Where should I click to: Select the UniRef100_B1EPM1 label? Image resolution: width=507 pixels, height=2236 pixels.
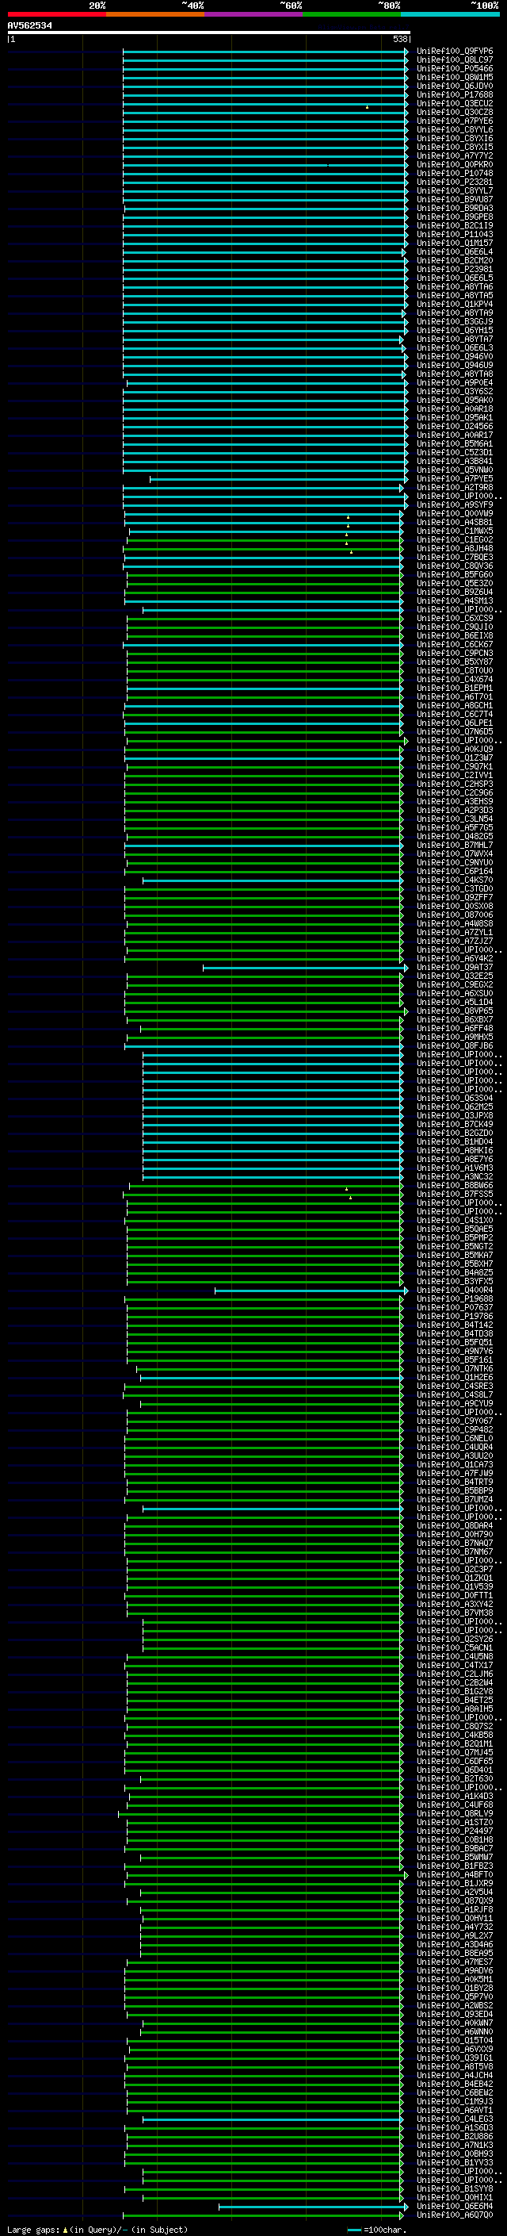point(454,688)
